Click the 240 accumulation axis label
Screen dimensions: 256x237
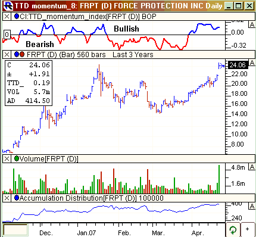tap(236, 218)
